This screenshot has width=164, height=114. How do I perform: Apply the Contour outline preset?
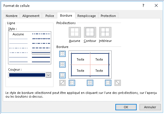click(90, 32)
